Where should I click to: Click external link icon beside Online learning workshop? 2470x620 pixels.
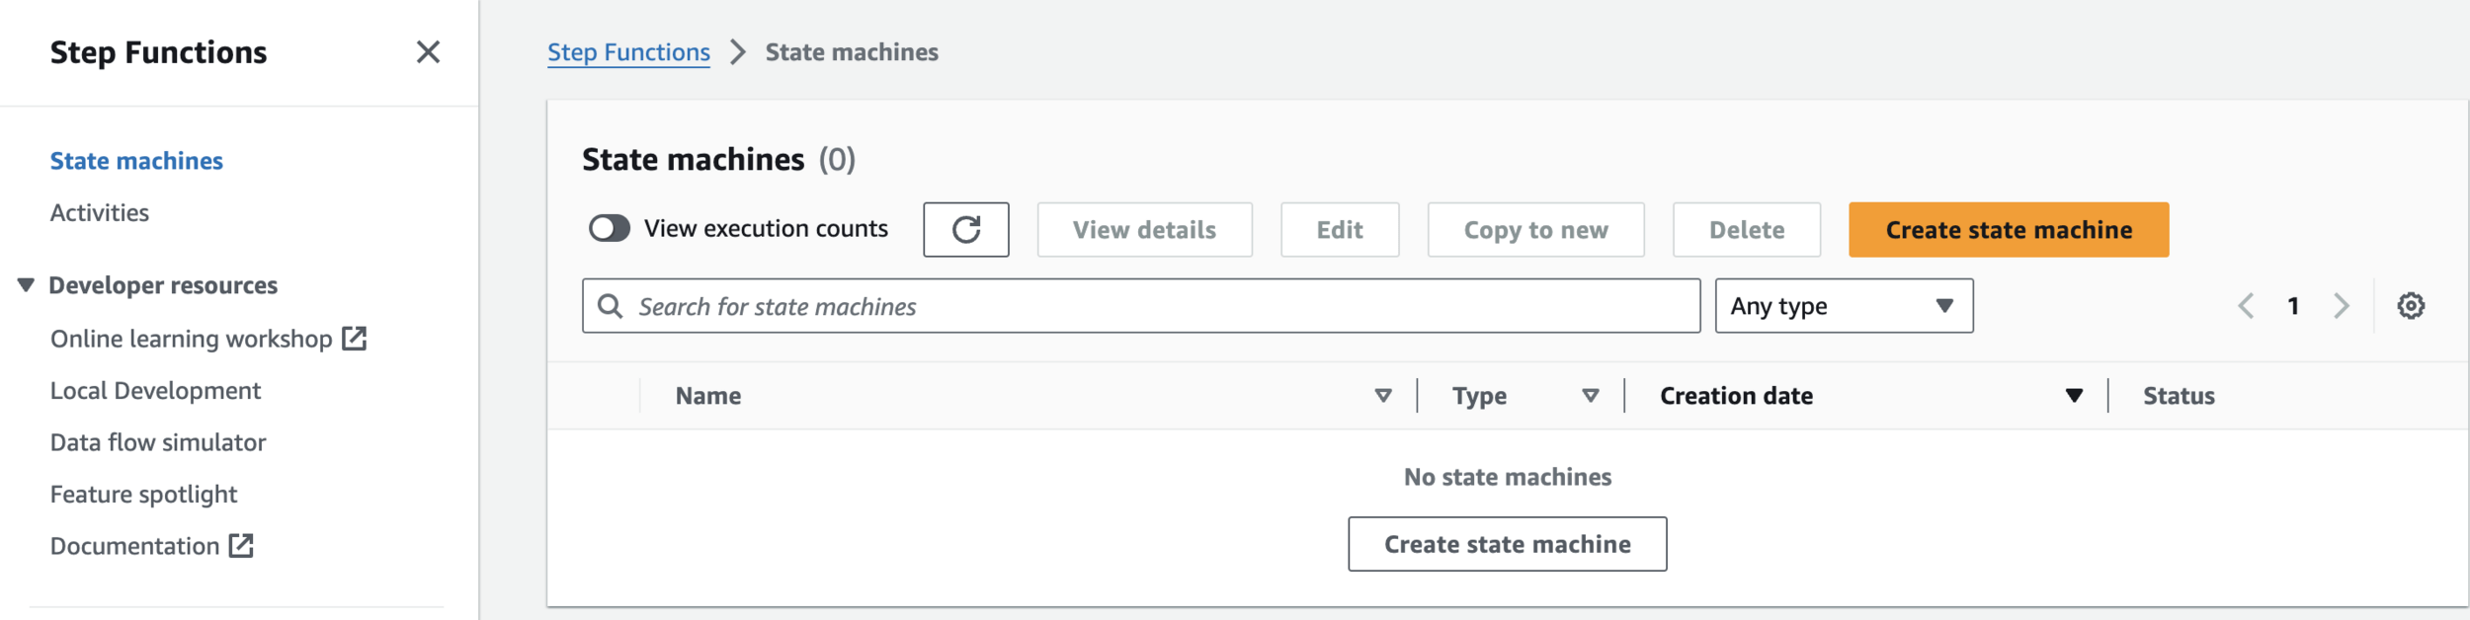354,339
